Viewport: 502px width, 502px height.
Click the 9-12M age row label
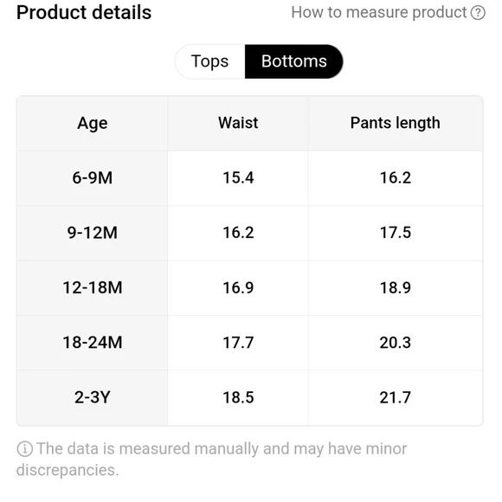93,233
